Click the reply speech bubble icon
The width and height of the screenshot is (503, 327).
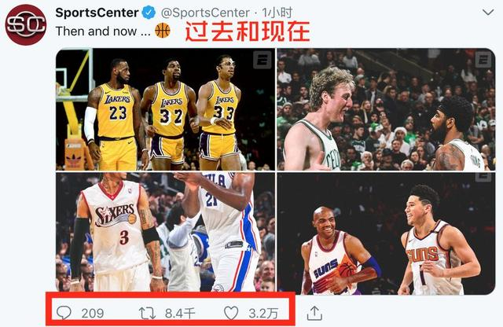[64, 313]
